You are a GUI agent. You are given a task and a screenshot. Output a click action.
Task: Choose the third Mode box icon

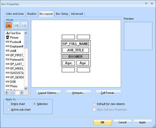pos(24,26)
